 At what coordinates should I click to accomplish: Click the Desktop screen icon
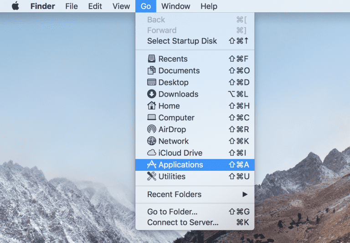(x=152, y=82)
